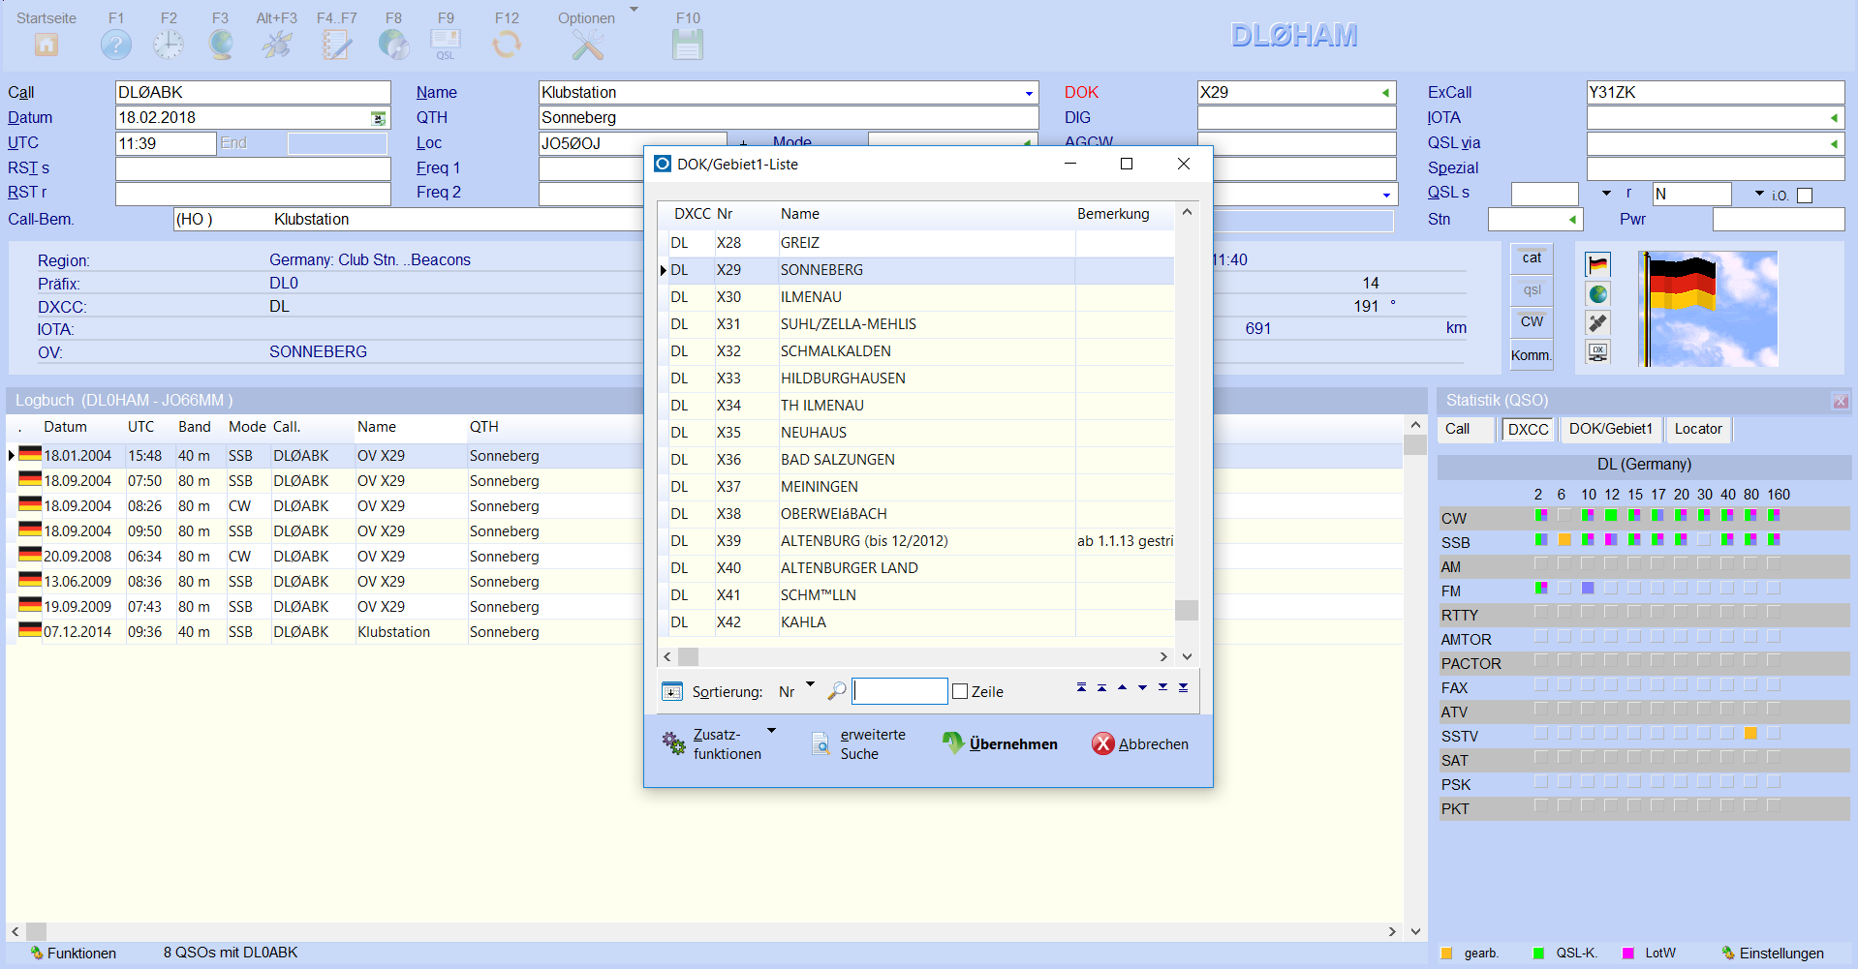Viewport: 1858px width, 969px height.
Task: Click the F12 refresh icon
Action: (507, 45)
